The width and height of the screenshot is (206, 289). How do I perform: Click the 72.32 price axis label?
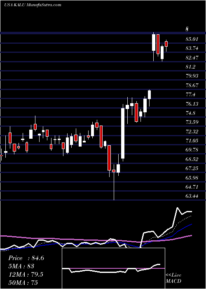(192, 131)
